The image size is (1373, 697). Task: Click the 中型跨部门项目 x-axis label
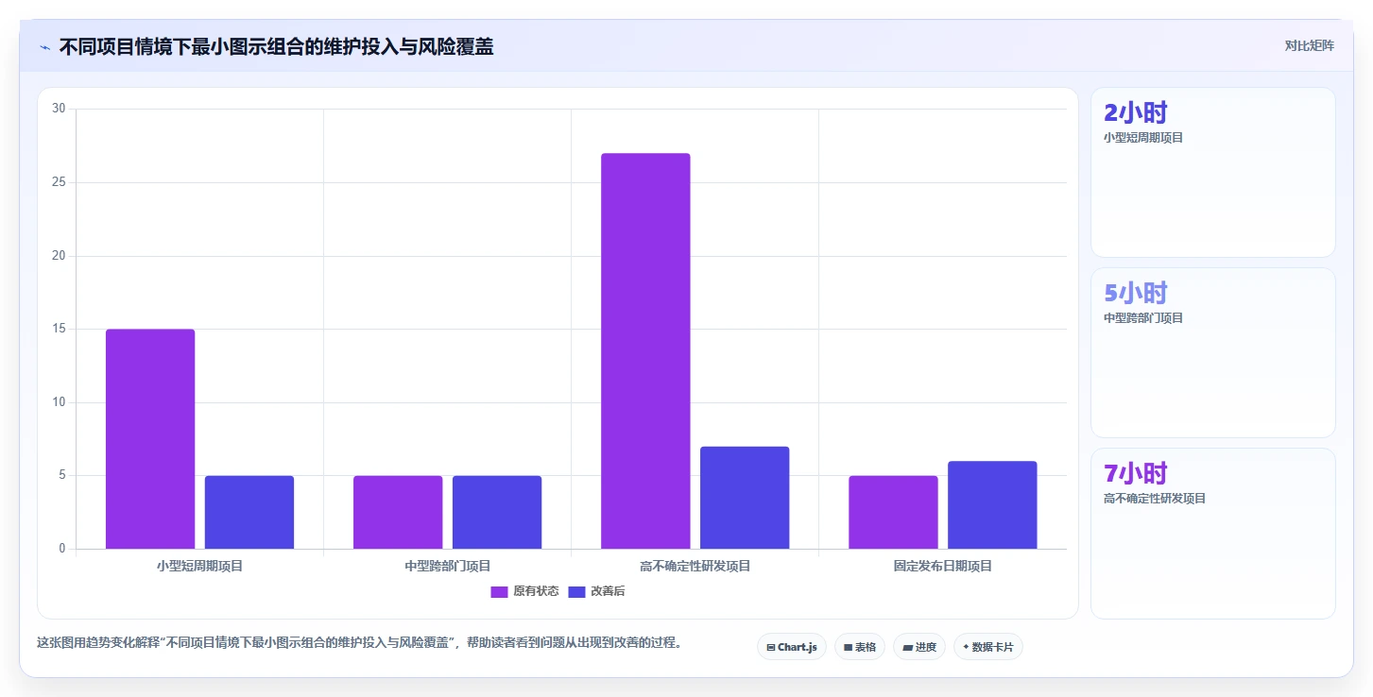click(448, 567)
